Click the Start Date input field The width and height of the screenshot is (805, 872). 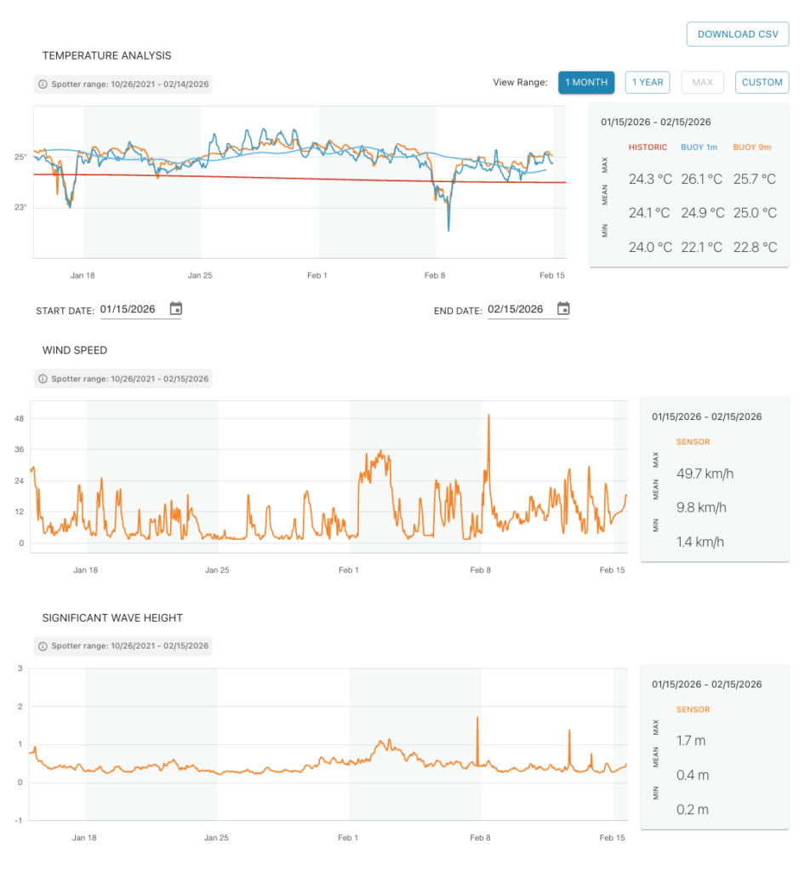click(129, 310)
